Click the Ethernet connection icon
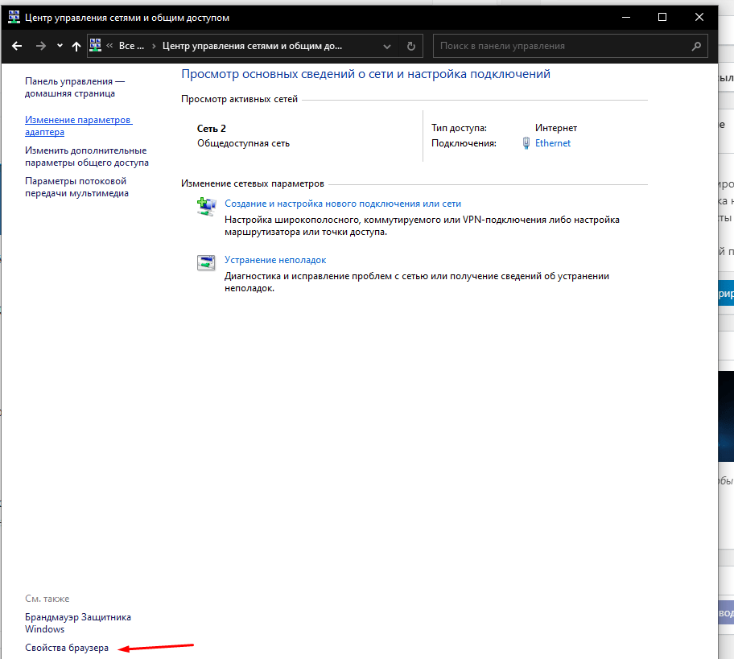The image size is (734, 659). [x=526, y=143]
